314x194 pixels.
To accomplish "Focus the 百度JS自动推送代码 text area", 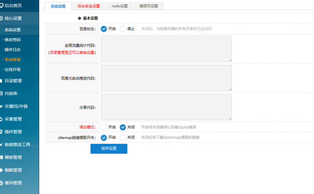I will [166, 78].
